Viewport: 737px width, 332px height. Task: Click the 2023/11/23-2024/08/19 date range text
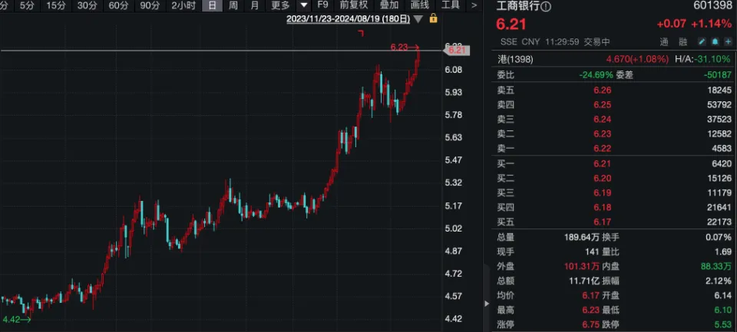(348, 18)
